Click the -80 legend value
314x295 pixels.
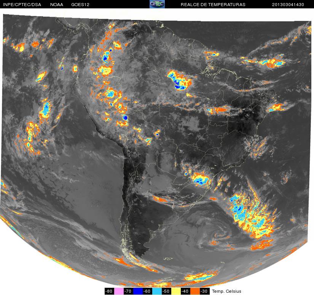109,291
